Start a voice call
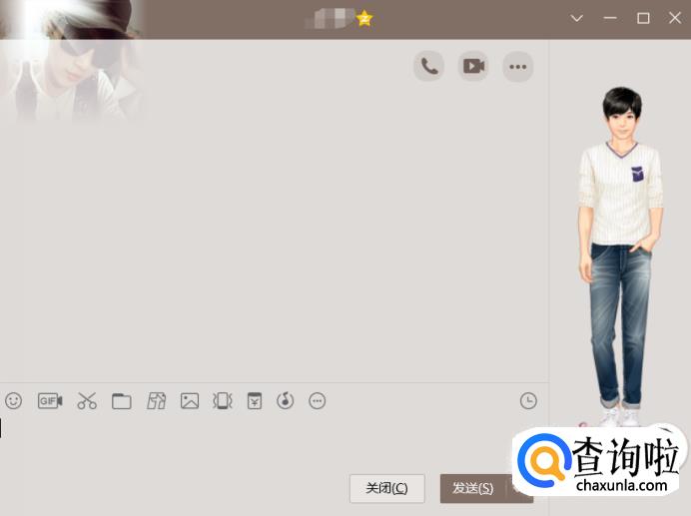Screen dimensions: 691x516 pos(429,67)
